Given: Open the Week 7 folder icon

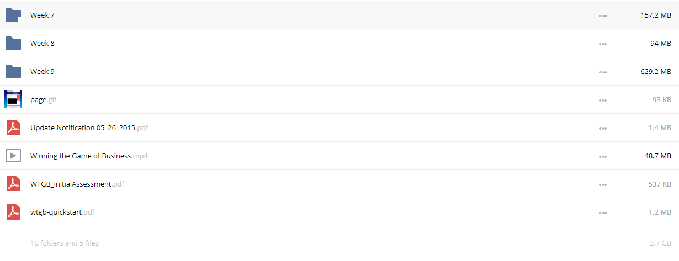Looking at the screenshot, I should click(13, 15).
